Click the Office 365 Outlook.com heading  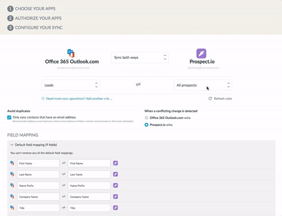[72, 62]
